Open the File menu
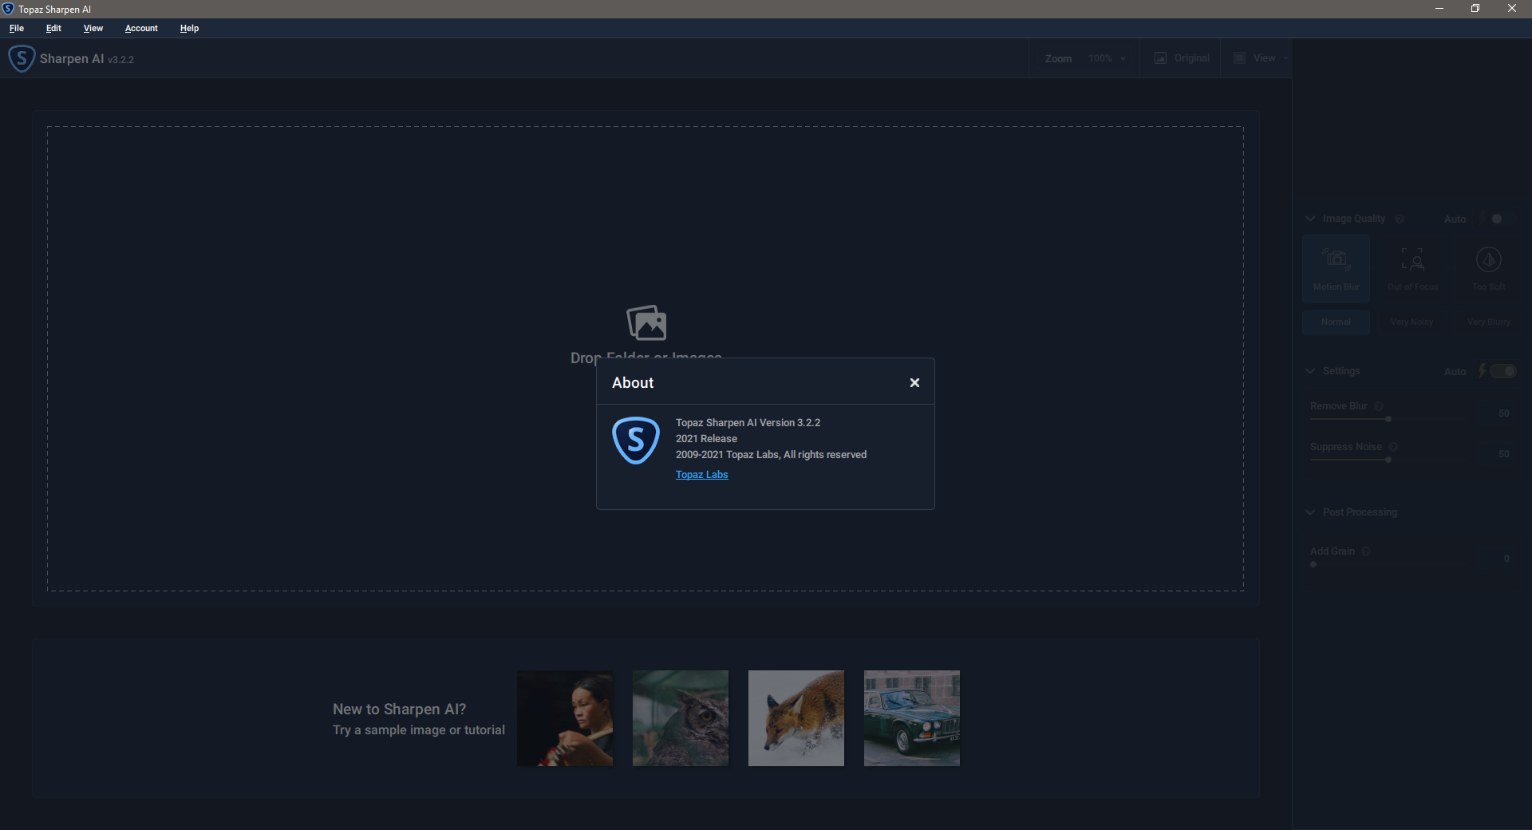The width and height of the screenshot is (1532, 830). 17,28
